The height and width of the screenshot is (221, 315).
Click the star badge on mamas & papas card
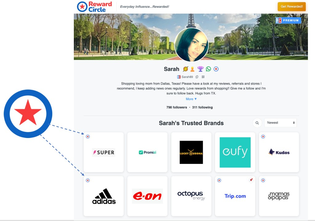point(263,180)
